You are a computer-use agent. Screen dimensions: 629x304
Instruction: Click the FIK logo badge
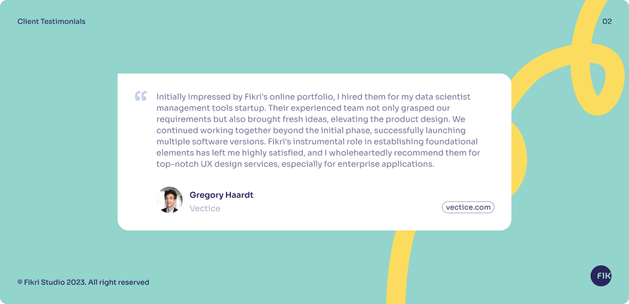point(601,276)
